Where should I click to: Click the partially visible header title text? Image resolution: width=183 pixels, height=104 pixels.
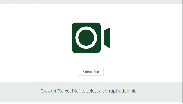coord(27,0)
